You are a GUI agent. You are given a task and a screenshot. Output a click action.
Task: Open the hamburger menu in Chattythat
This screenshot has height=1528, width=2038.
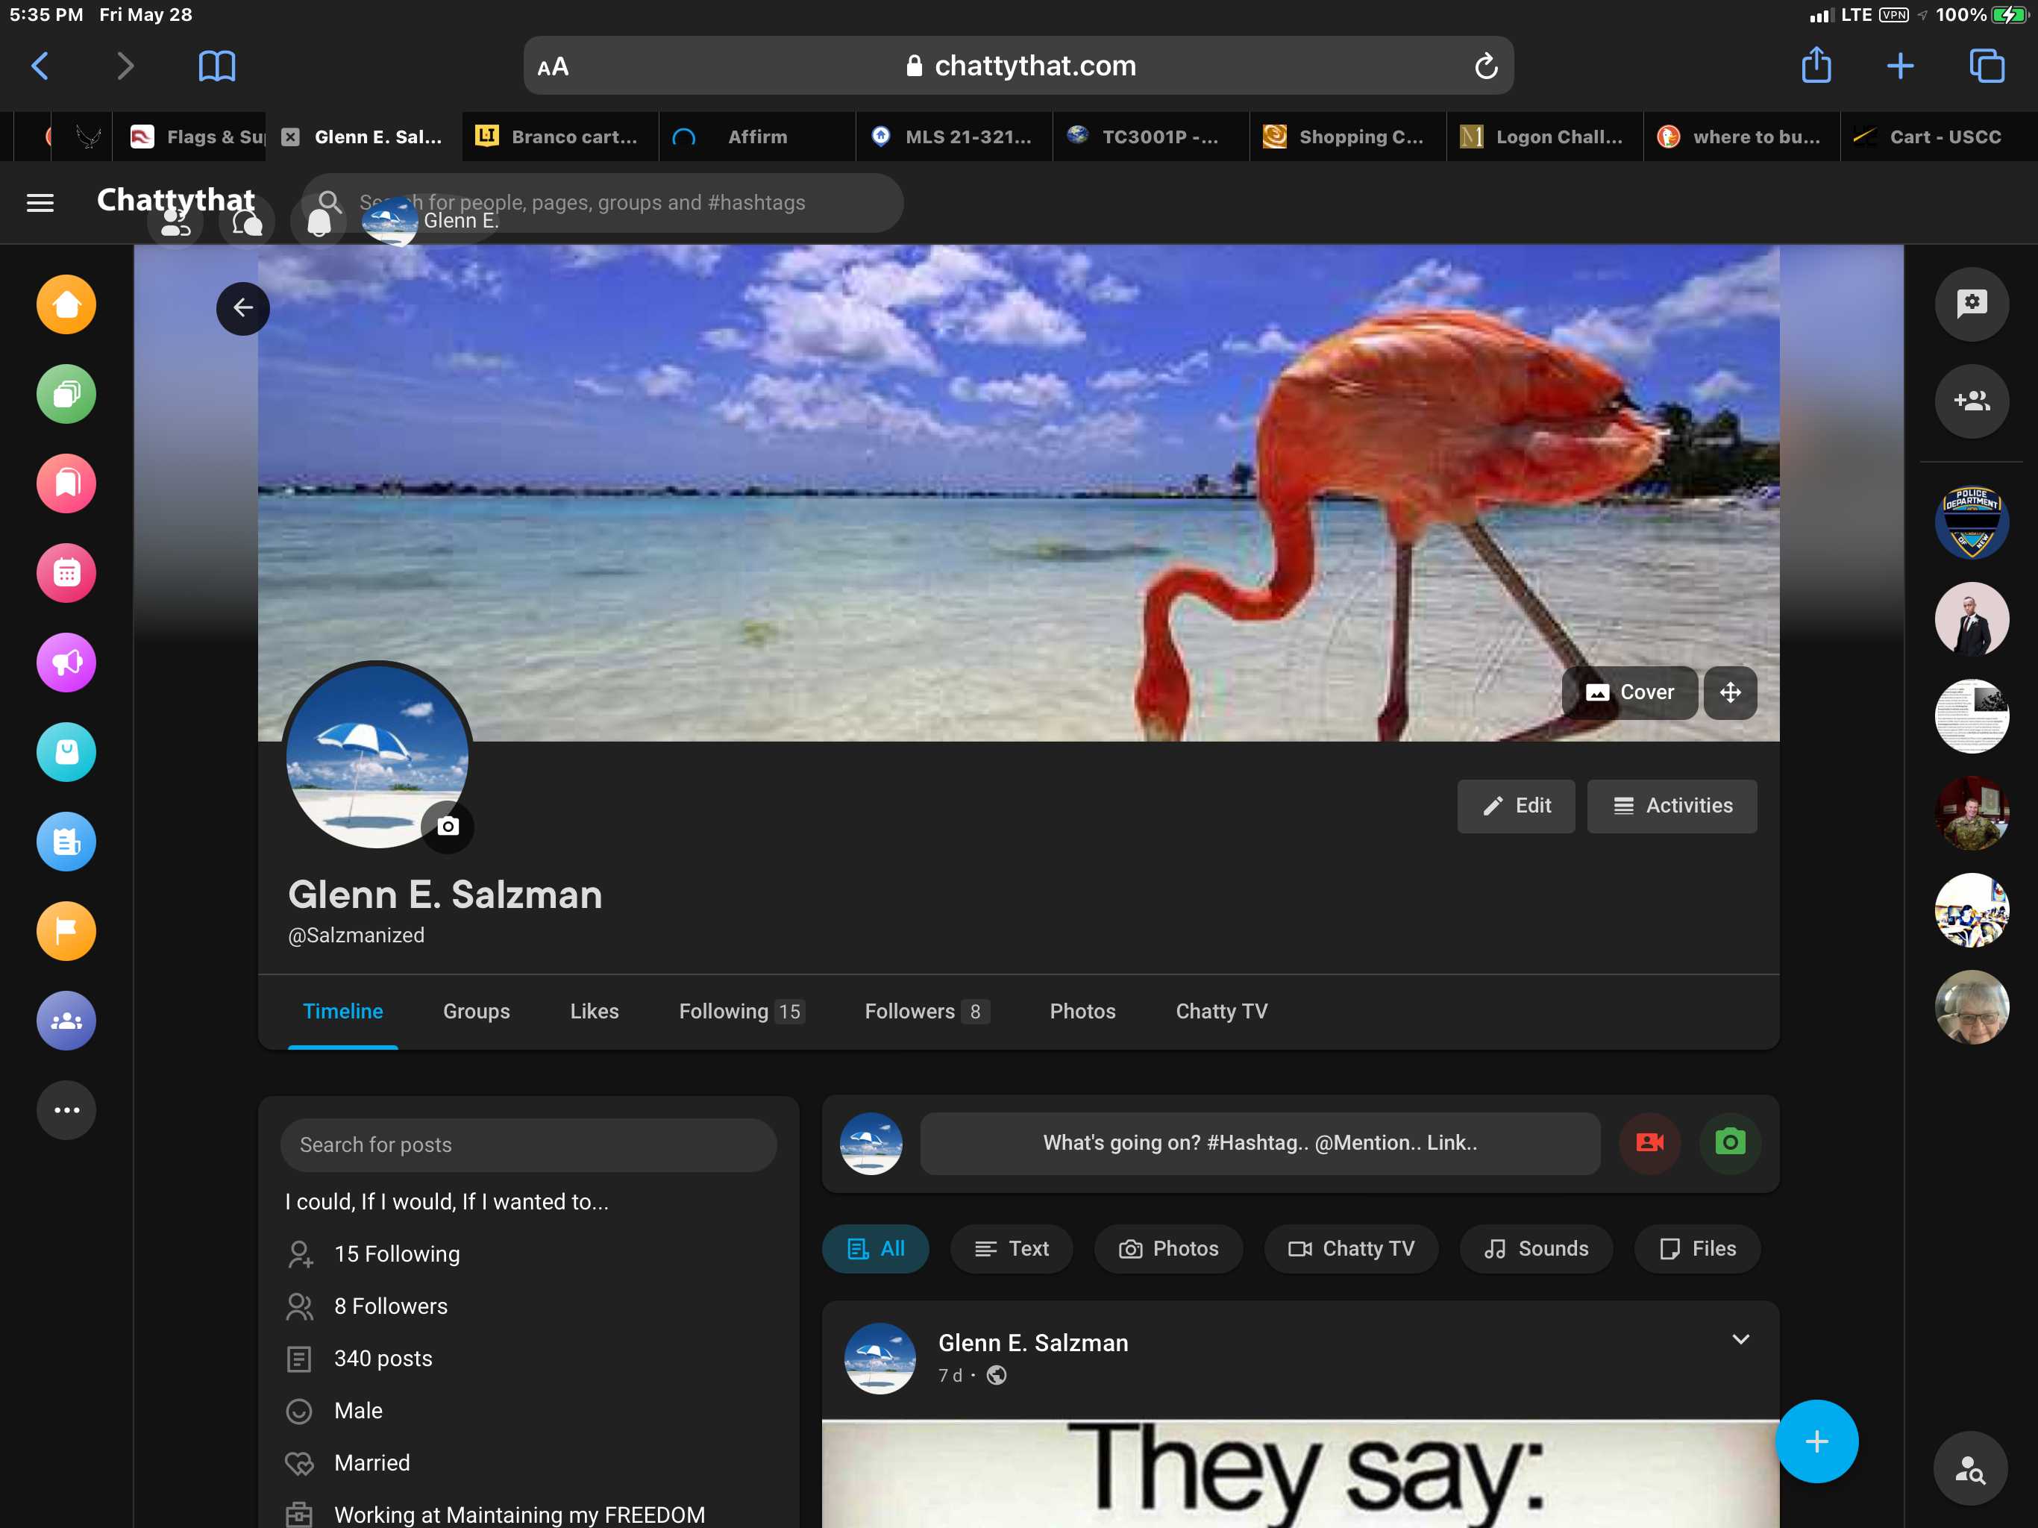tap(40, 202)
